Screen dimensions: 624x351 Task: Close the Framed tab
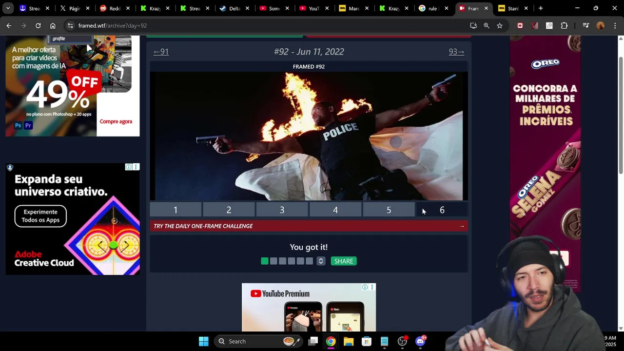[486, 8]
